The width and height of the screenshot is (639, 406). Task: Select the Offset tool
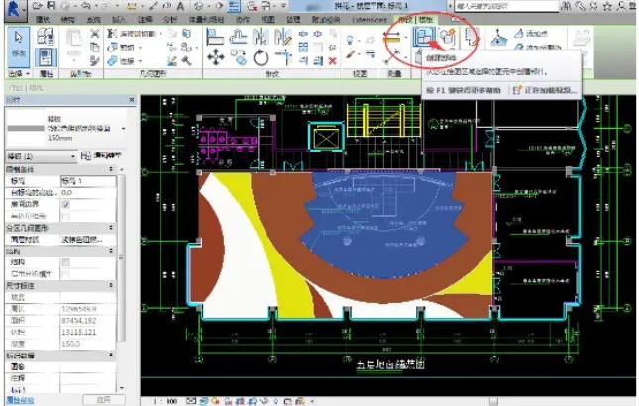238,36
